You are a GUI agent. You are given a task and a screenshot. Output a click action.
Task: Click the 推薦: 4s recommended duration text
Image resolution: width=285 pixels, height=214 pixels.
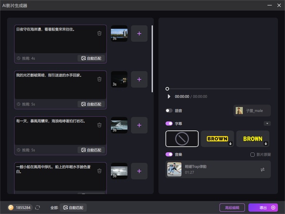click(28, 58)
